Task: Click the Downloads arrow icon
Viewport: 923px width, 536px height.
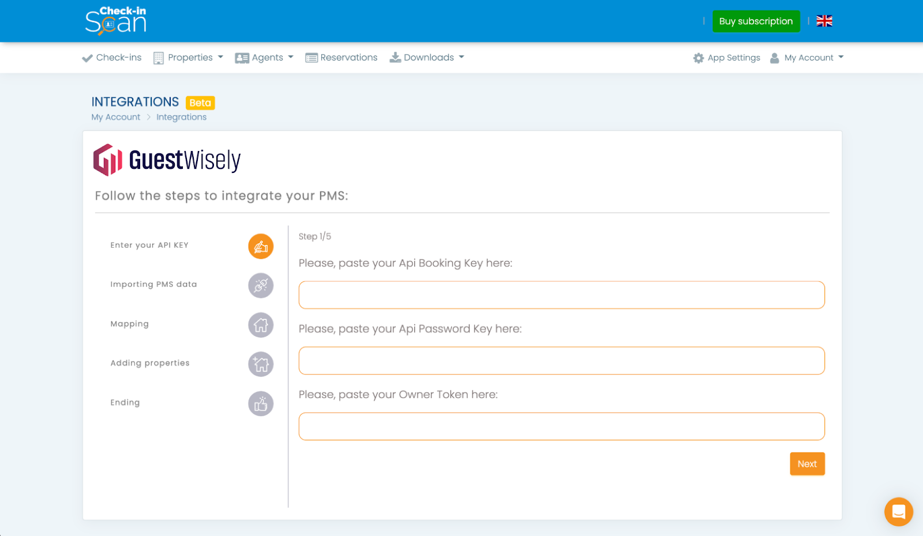Action: click(x=395, y=57)
